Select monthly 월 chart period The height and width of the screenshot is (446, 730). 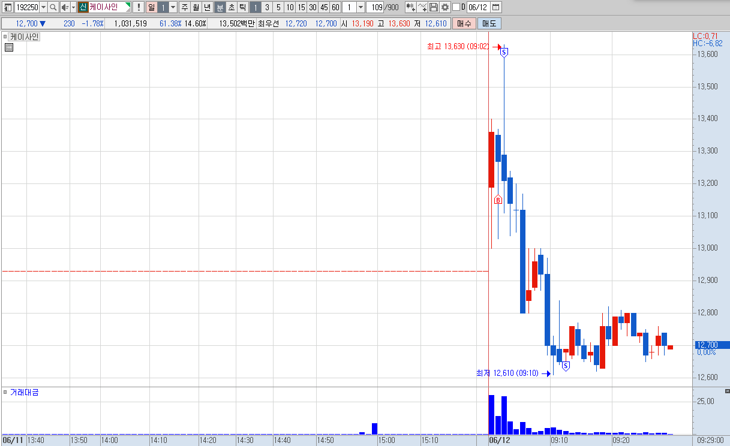point(196,7)
